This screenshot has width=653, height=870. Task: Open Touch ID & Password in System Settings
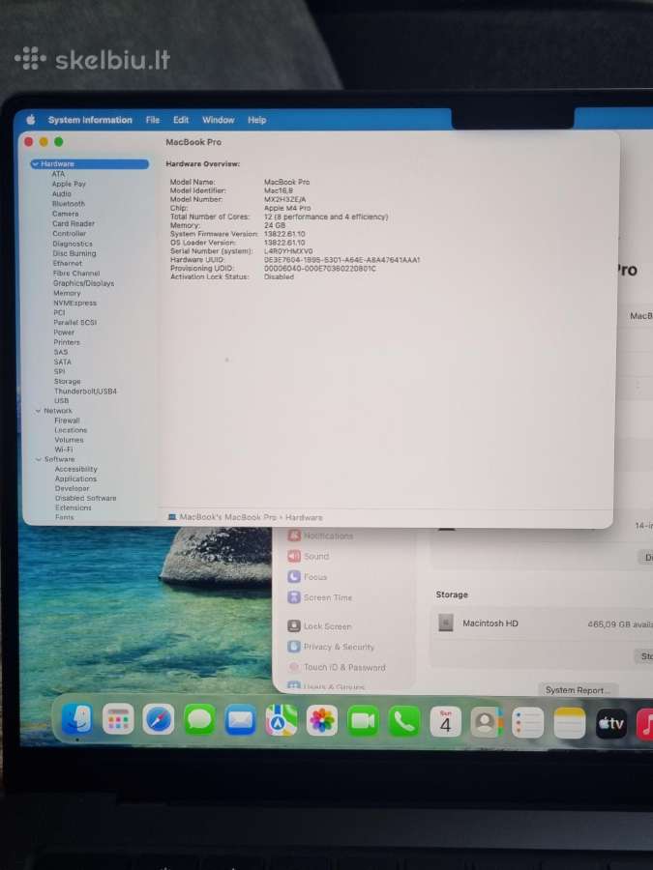(x=337, y=667)
